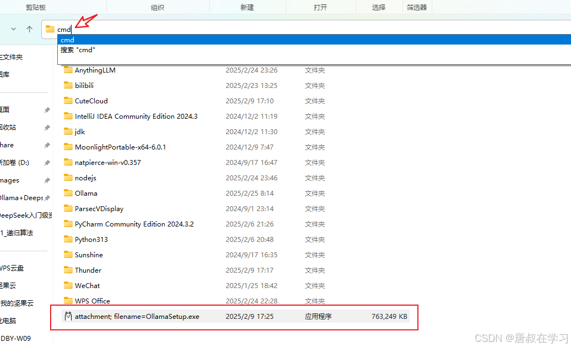Click the OllamaSetup.exe application icon
Image resolution: width=571 pixels, height=348 pixels.
pos(68,316)
